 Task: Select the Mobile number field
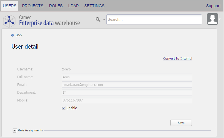pos(127,100)
